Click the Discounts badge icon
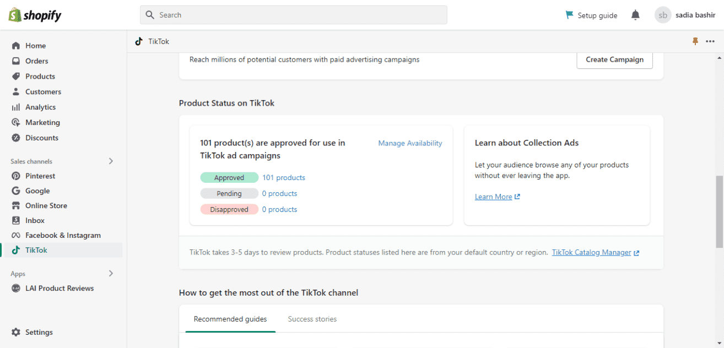Viewport: 724px width, 348px height. tap(16, 138)
